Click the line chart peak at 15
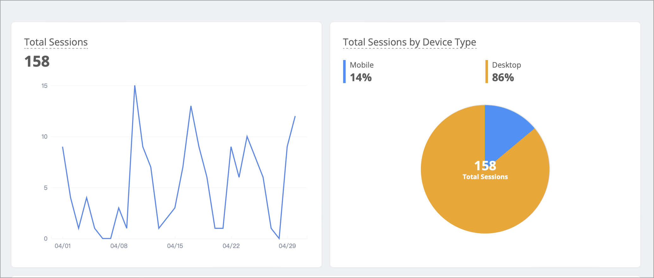 tap(135, 86)
